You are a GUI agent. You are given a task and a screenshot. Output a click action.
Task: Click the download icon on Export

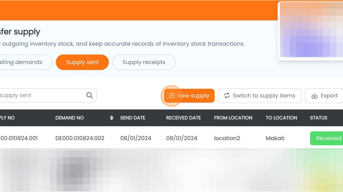coord(315,96)
